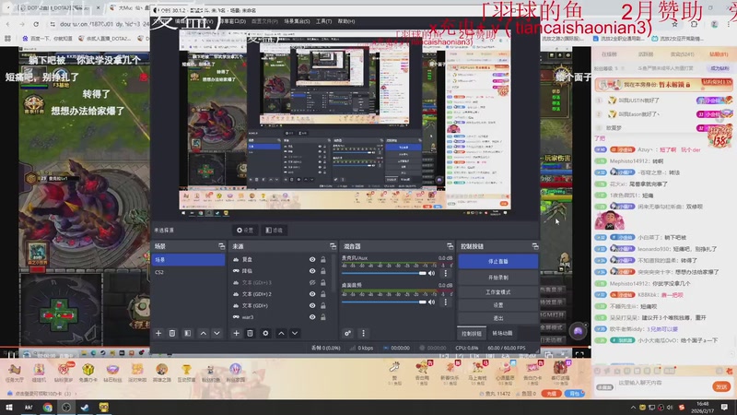Move scene up in Scenes panel
This screenshot has height=415, width=737.
click(203, 333)
